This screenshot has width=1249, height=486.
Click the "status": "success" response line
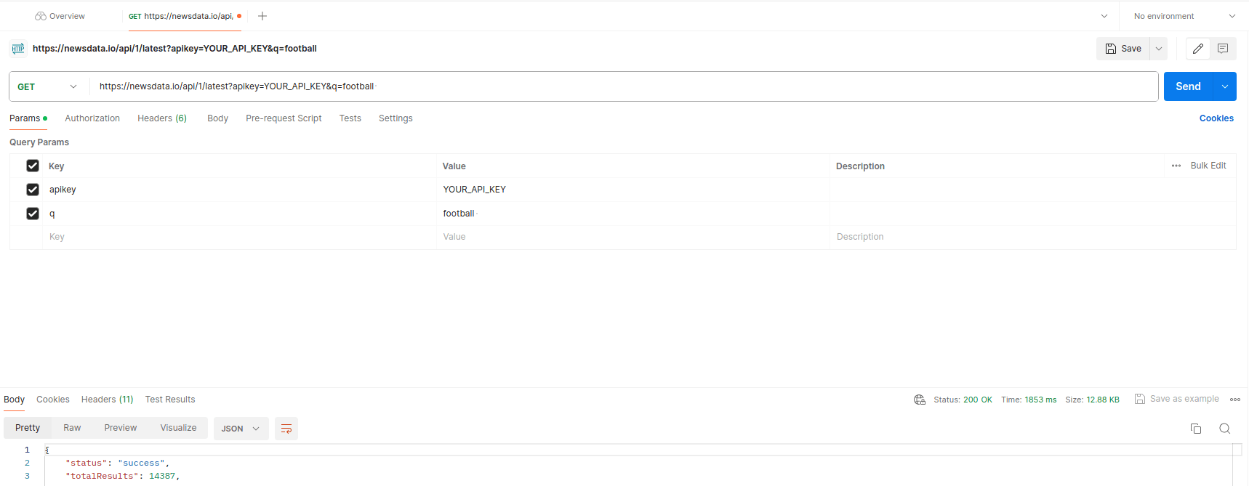coord(117,463)
